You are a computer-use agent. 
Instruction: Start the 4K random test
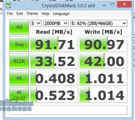point(19,78)
